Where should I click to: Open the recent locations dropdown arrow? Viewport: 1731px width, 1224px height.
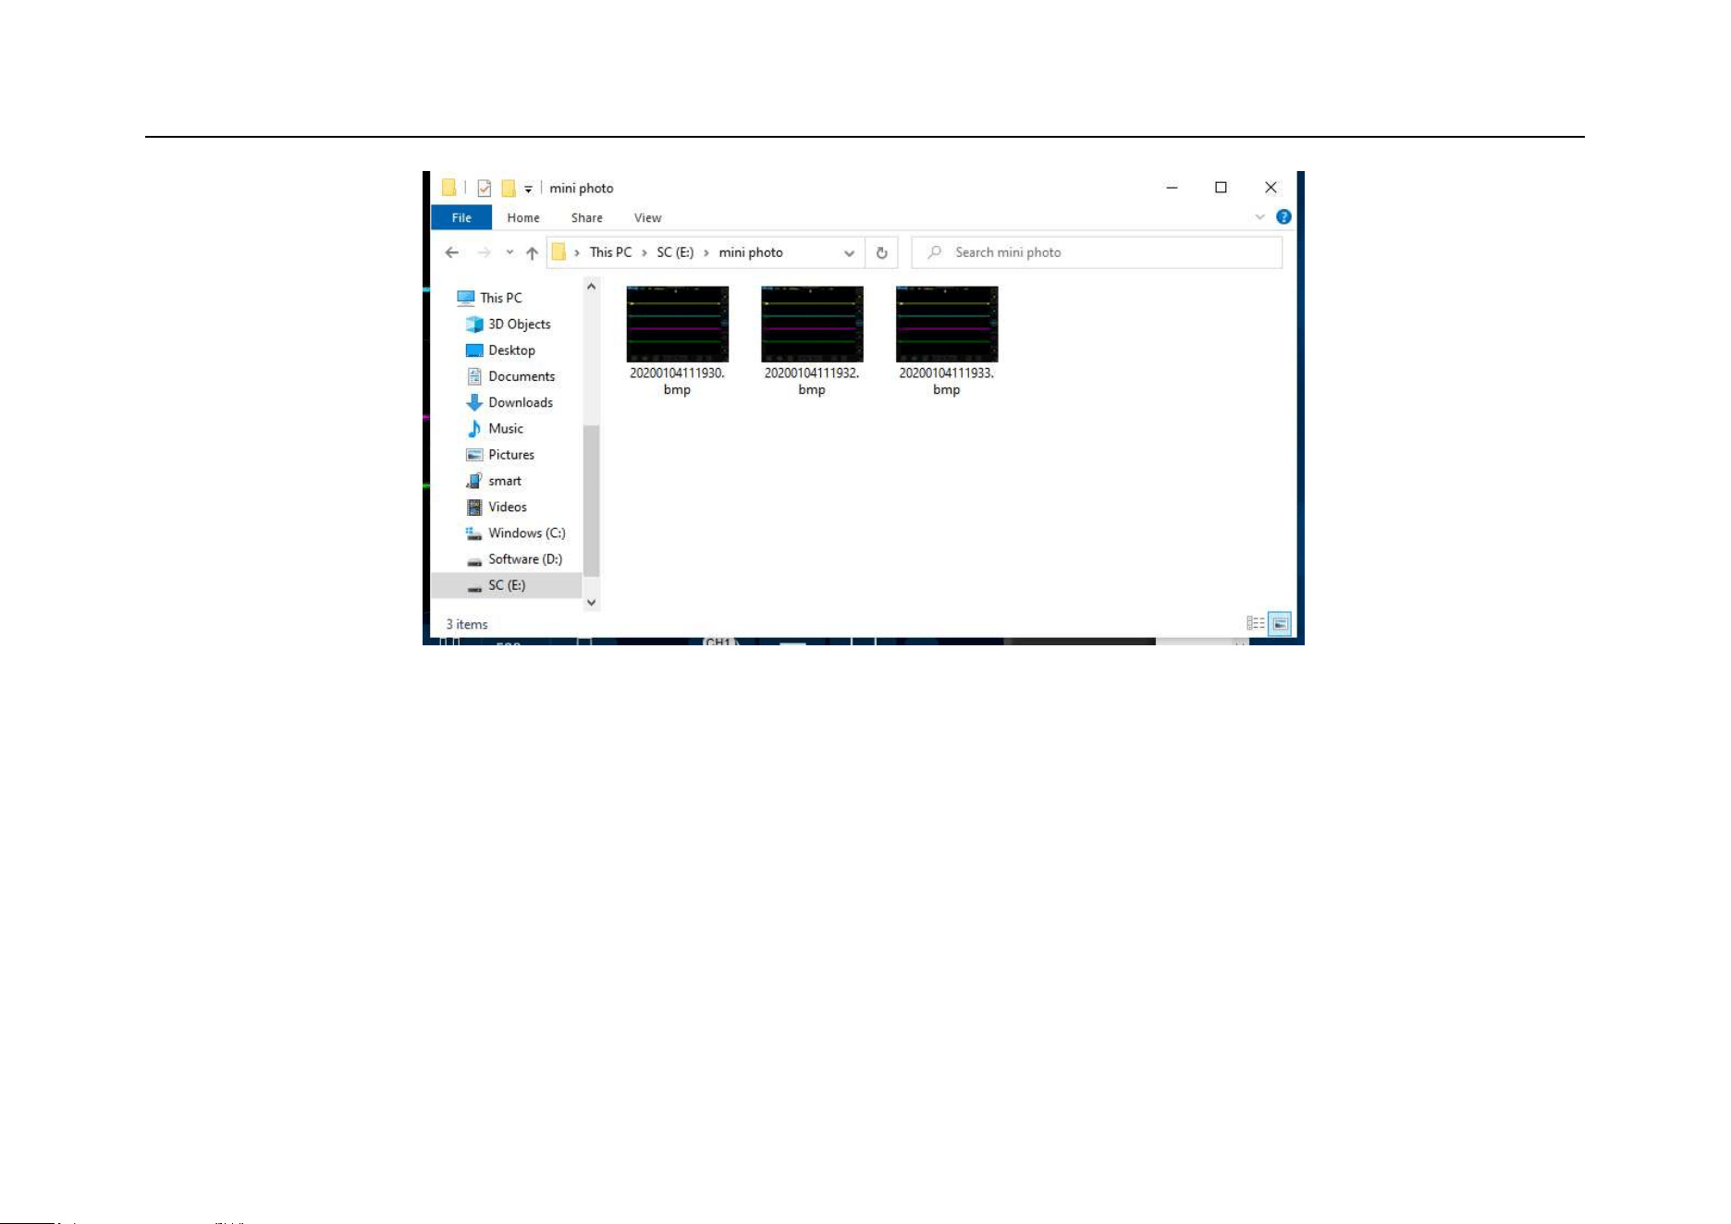[509, 252]
